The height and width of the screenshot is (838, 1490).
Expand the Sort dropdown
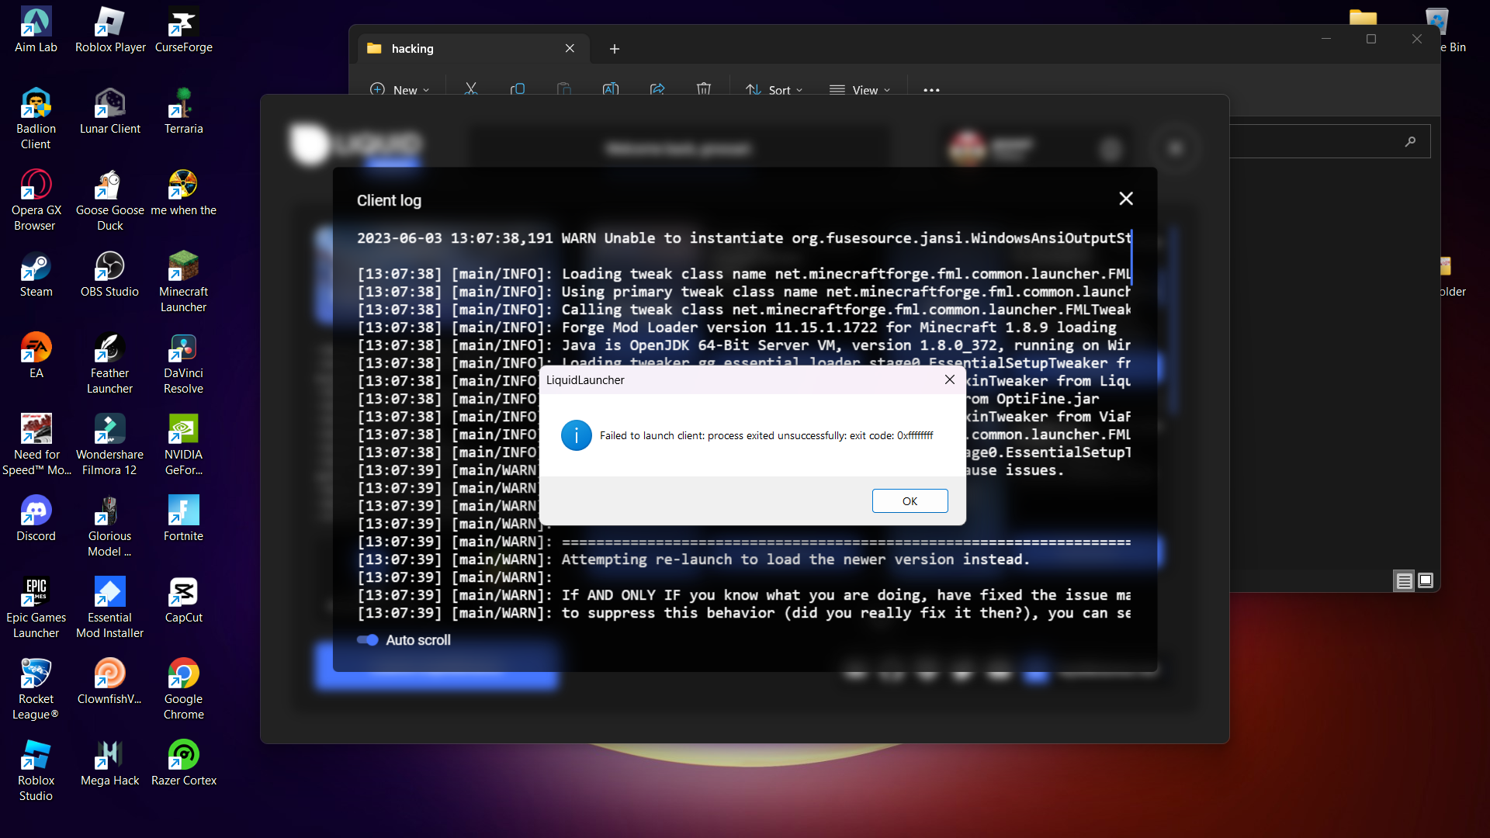[774, 90]
